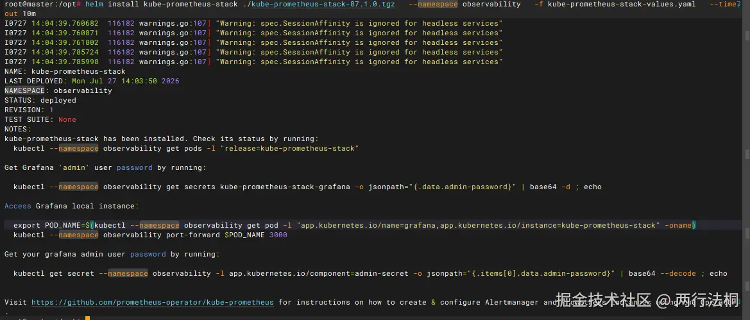The height and width of the screenshot is (320, 750).
Task: Click the 'TEST SUITE: None' line
Action: coord(40,119)
